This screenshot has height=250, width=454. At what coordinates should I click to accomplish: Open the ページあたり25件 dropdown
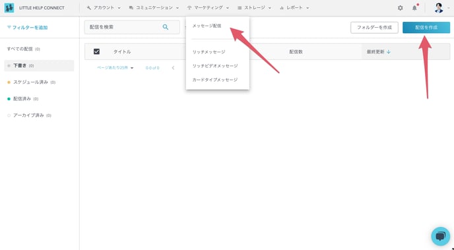pyautogui.click(x=115, y=68)
